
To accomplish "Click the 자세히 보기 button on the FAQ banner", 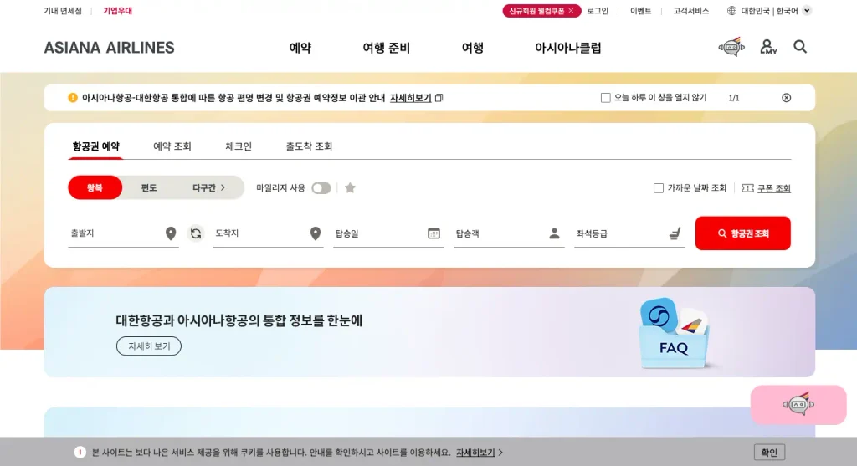I will 149,346.
